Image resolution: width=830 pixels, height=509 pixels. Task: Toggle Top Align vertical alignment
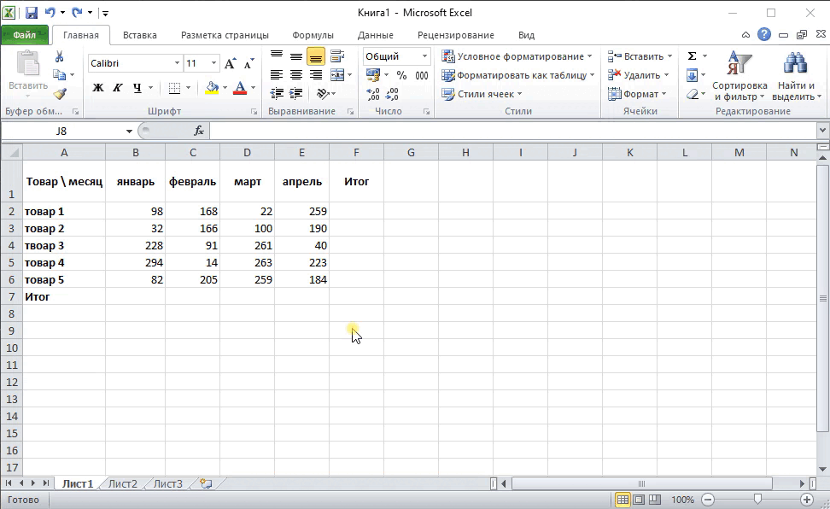(x=277, y=56)
